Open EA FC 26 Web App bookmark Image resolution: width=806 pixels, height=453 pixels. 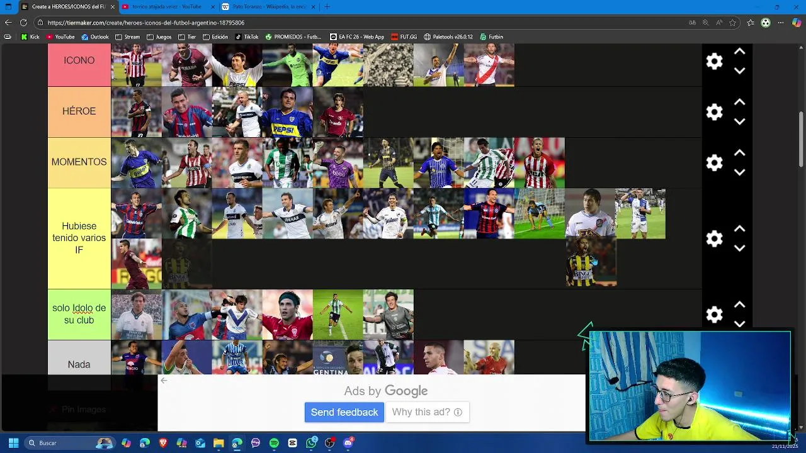(x=357, y=36)
